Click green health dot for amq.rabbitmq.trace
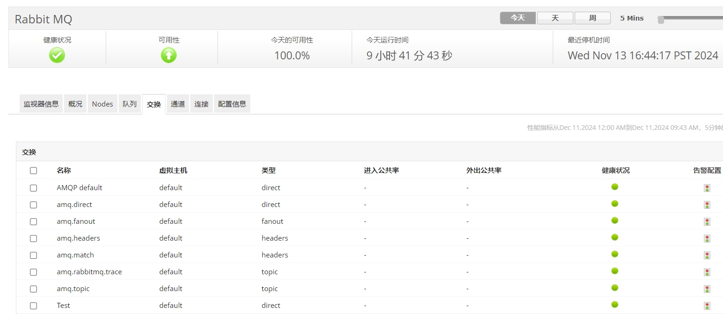Viewport: 723px width, 314px height. pos(615,271)
